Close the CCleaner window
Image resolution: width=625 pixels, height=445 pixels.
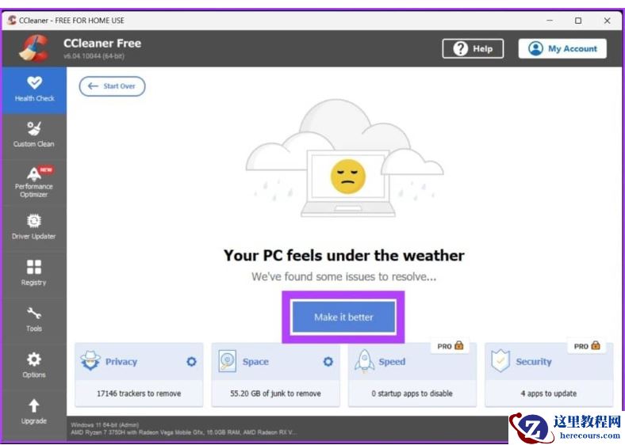[607, 21]
